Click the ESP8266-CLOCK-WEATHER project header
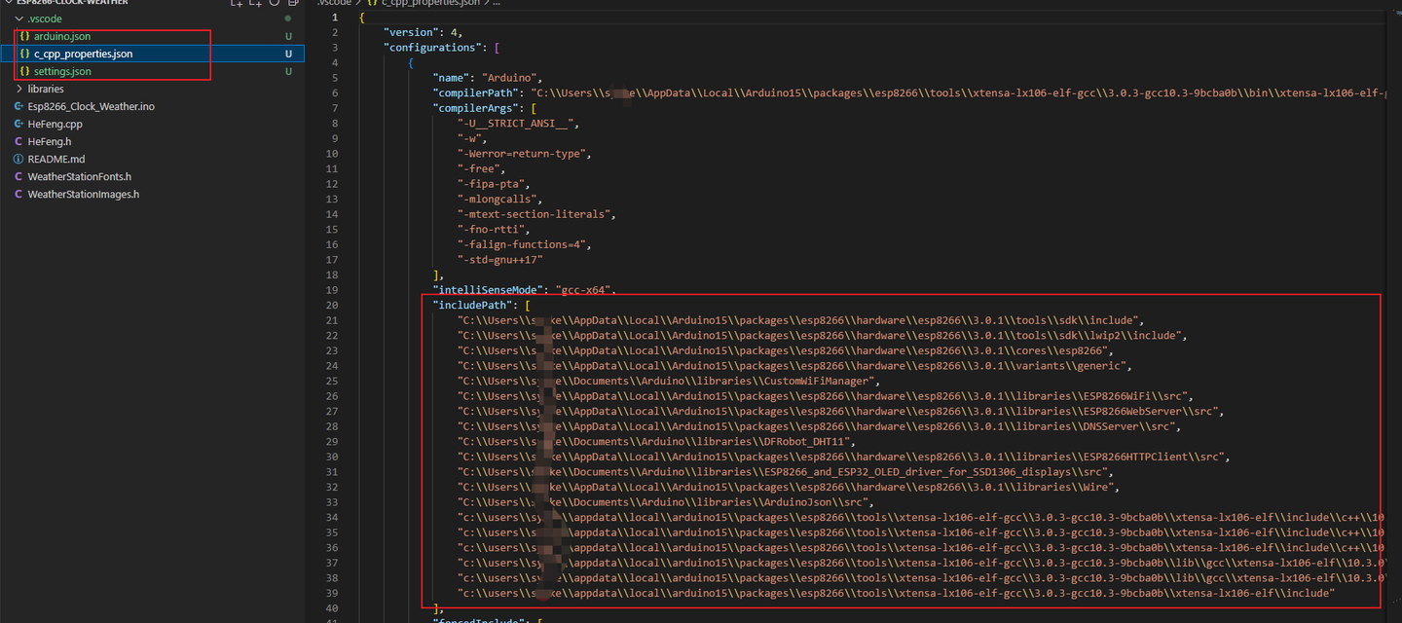This screenshot has height=623, width=1402. point(68,1)
